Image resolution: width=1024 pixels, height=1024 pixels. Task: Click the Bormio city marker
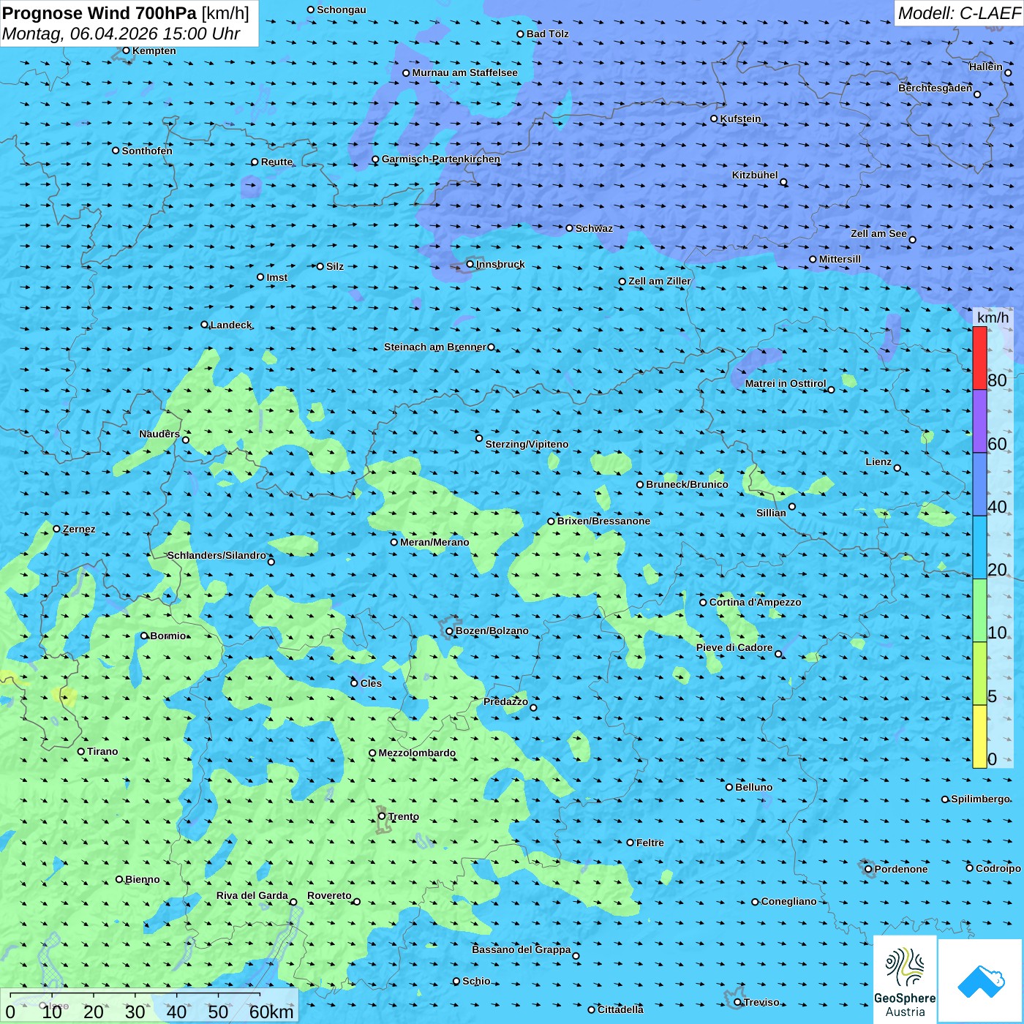[144, 636]
